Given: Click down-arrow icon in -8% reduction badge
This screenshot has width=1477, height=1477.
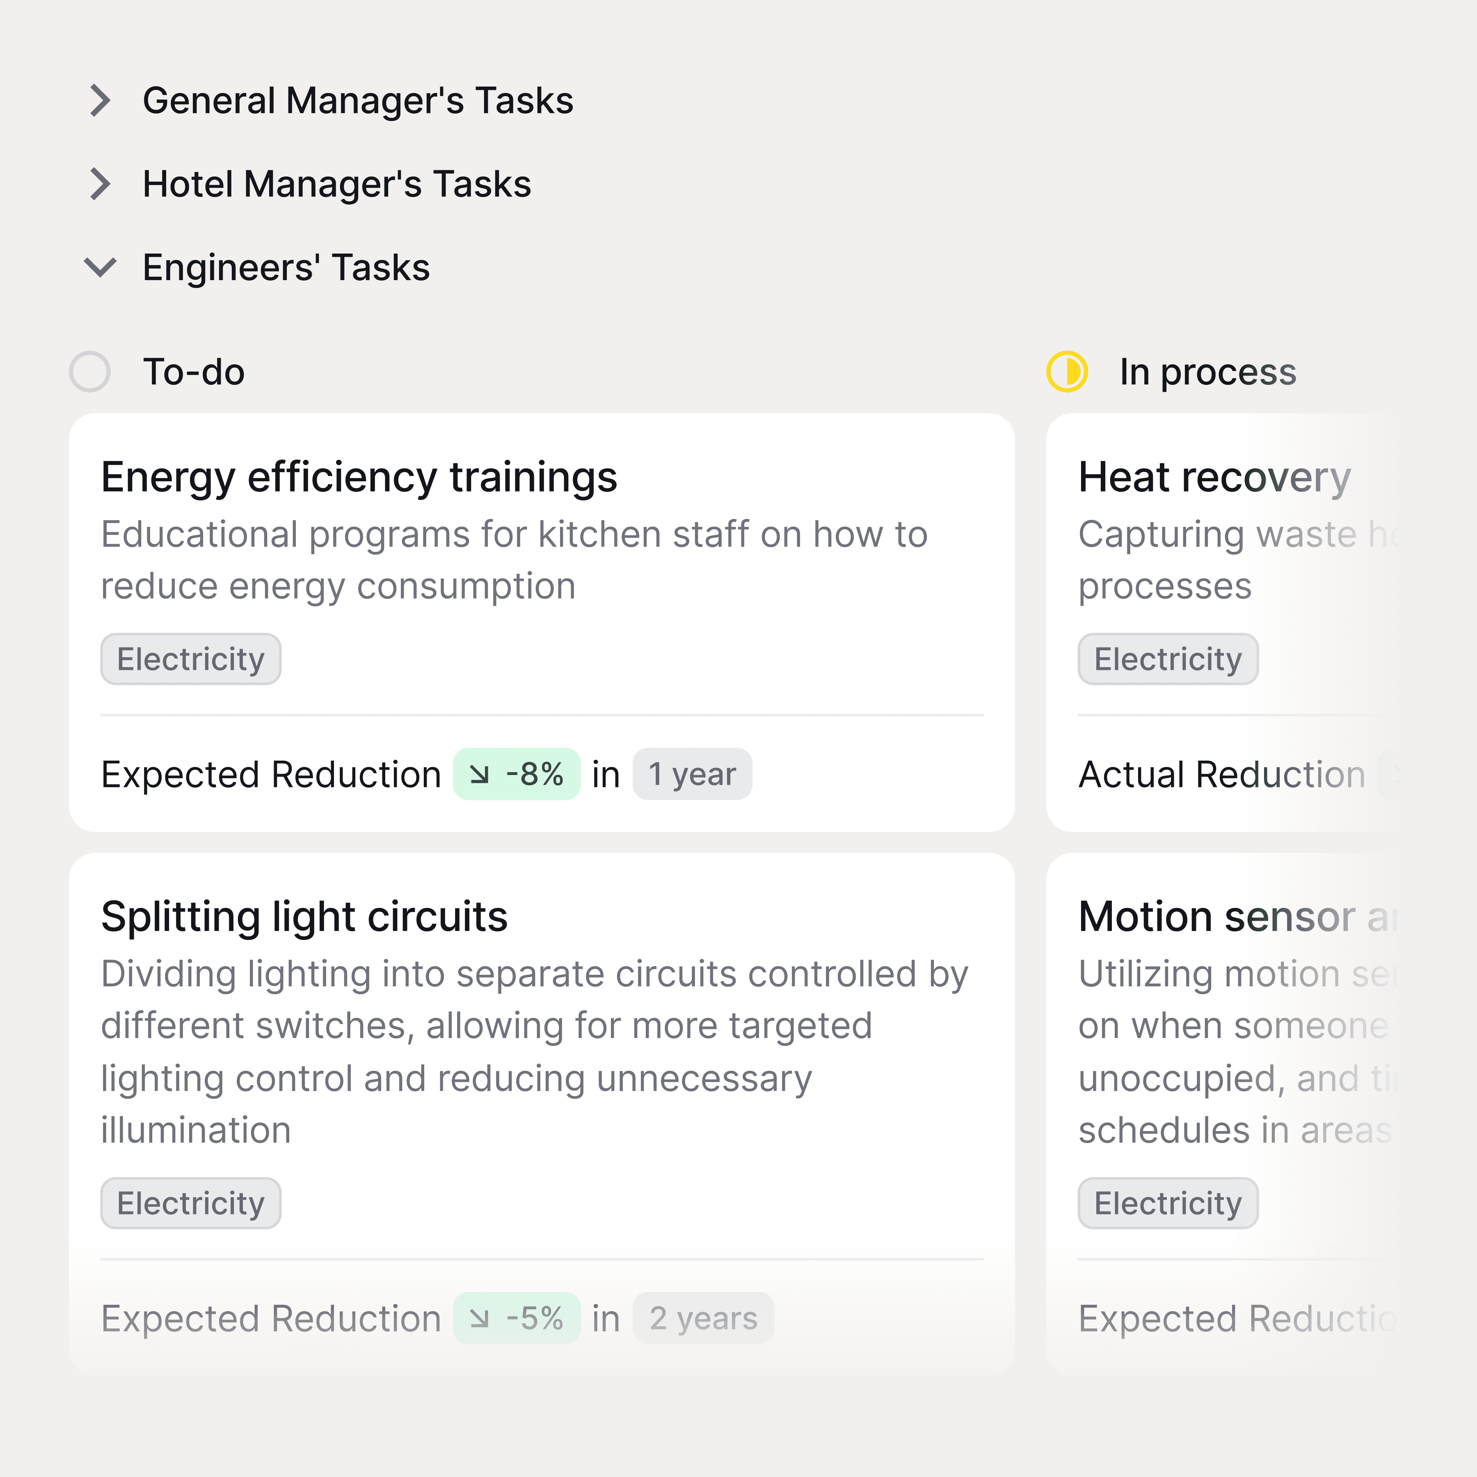Looking at the screenshot, I should point(479,775).
